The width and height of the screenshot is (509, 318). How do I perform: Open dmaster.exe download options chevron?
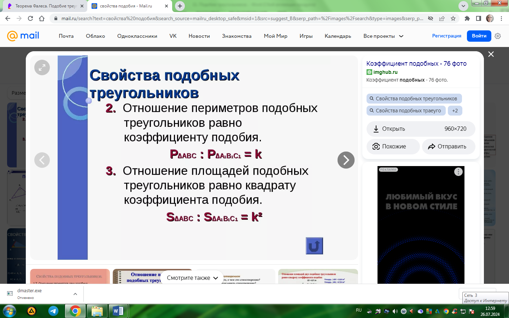tap(75, 294)
